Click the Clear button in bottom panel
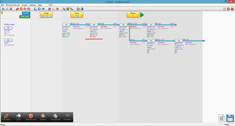Screen dimensions: 235x126 click(18, 117)
